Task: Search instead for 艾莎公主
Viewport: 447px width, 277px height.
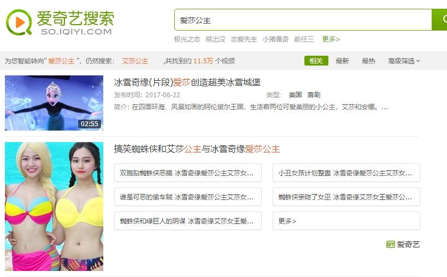Action: click(135, 61)
